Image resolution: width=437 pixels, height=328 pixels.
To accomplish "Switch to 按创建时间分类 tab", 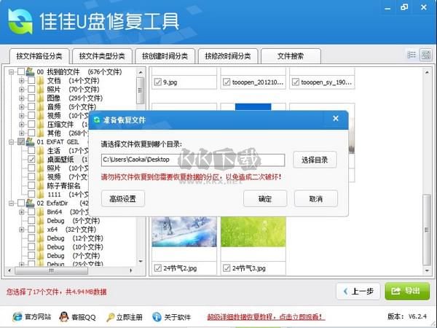I will pos(165,56).
